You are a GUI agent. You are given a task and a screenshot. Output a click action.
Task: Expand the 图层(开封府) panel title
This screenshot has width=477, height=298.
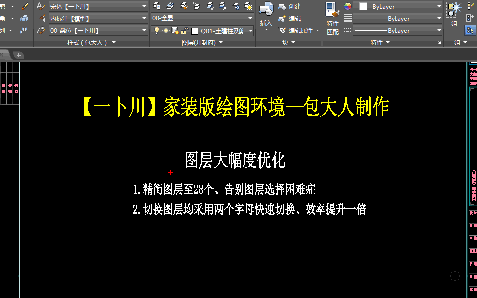pos(202,43)
